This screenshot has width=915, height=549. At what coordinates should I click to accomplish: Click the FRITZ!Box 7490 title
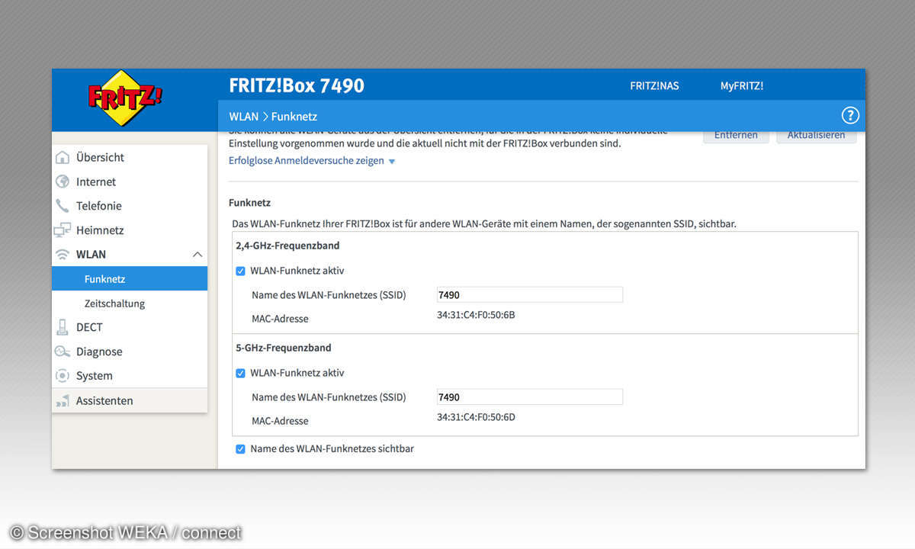click(x=297, y=85)
